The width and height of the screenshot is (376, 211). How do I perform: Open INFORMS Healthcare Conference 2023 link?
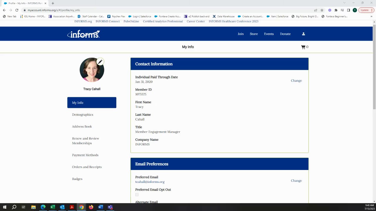pos(234,21)
